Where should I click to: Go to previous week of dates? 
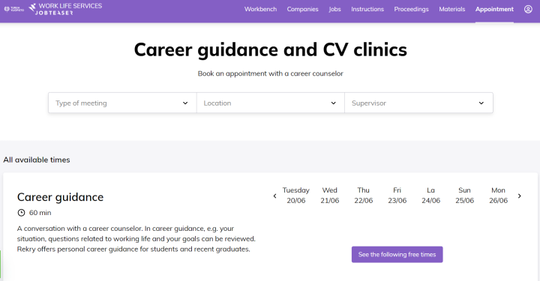coord(274,196)
